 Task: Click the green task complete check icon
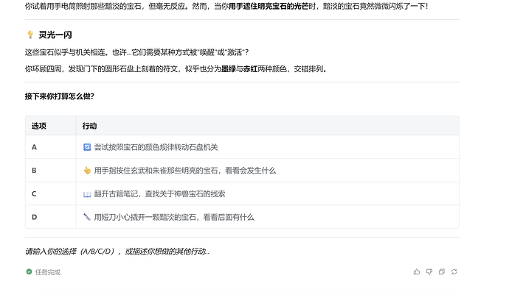(x=30, y=271)
